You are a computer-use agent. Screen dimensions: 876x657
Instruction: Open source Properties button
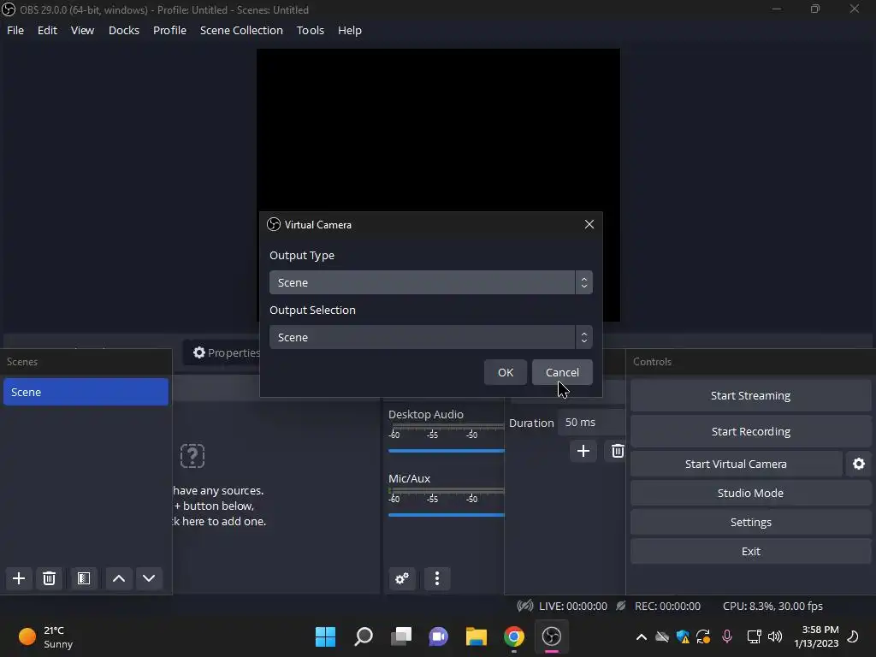[x=225, y=352]
